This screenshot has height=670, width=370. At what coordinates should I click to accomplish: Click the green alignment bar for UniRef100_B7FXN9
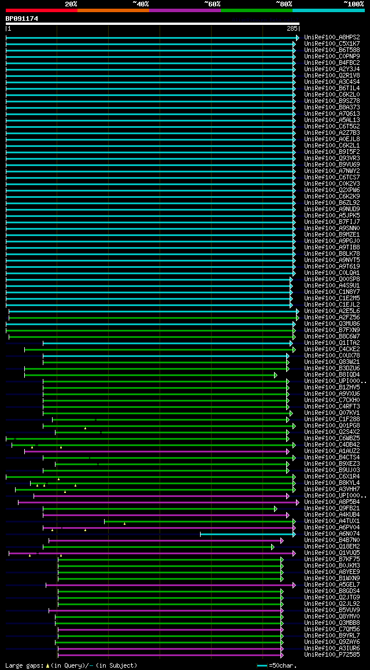(151, 330)
